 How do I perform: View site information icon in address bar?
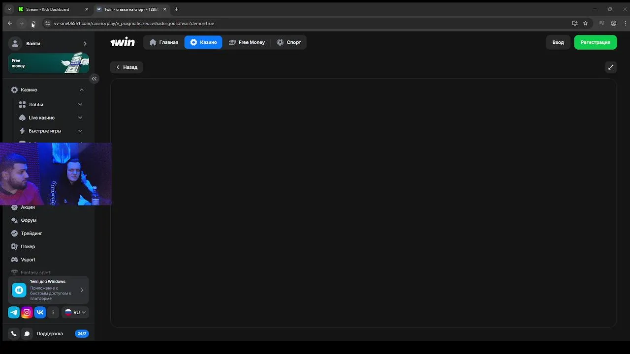click(x=47, y=23)
